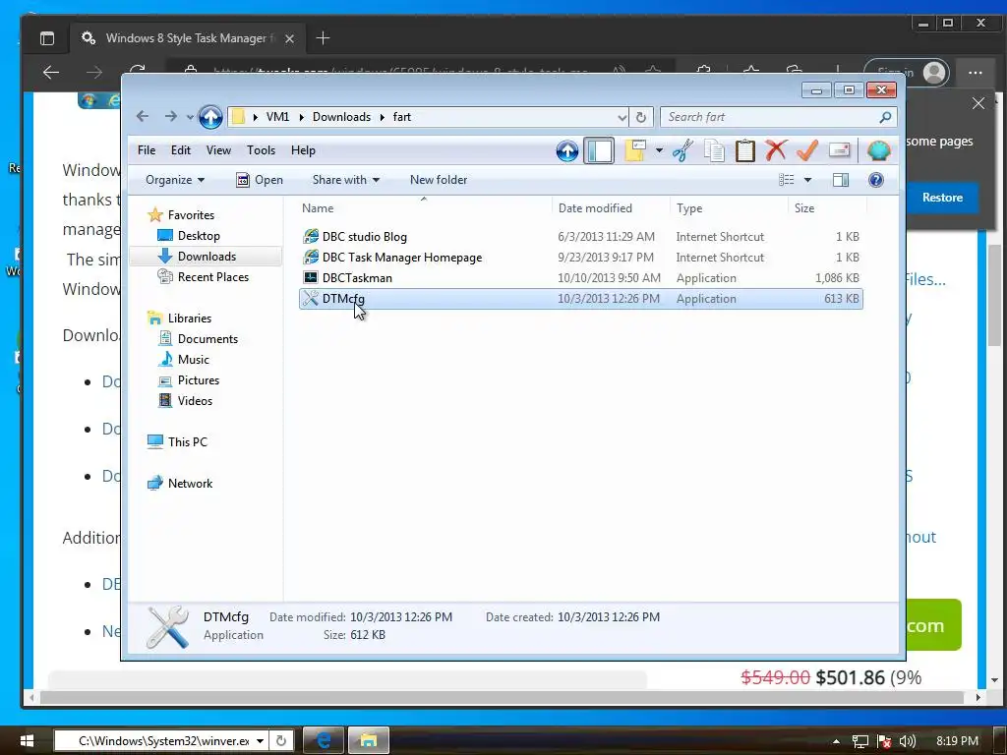The height and width of the screenshot is (755, 1007).
Task: Open Classic Shell settings shell icon
Action: tap(878, 150)
